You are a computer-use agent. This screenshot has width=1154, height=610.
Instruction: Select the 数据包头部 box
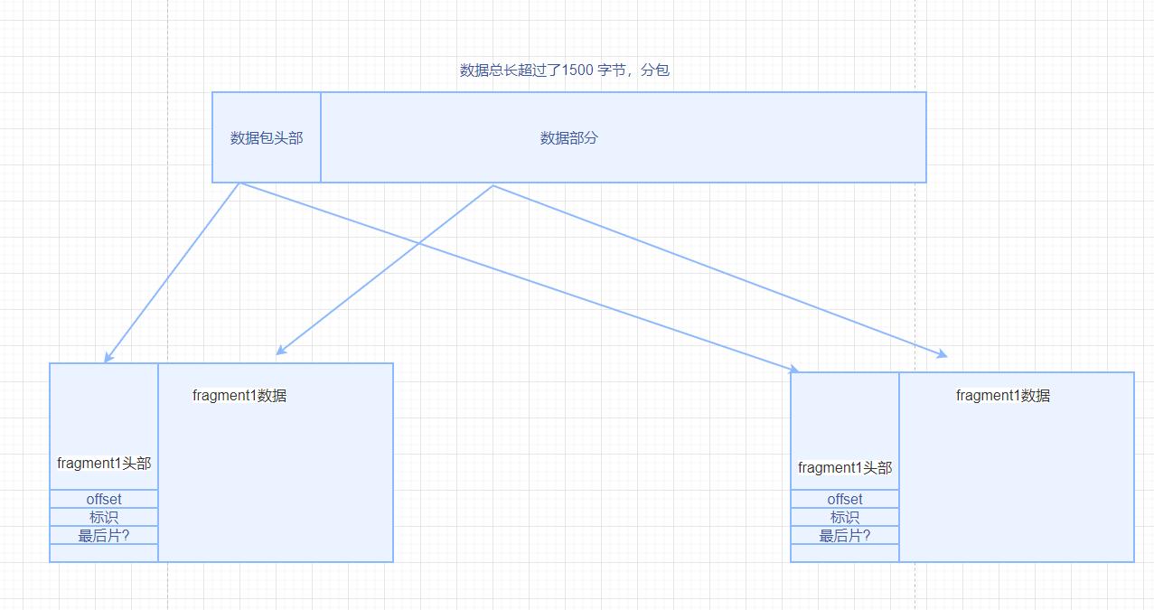267,138
